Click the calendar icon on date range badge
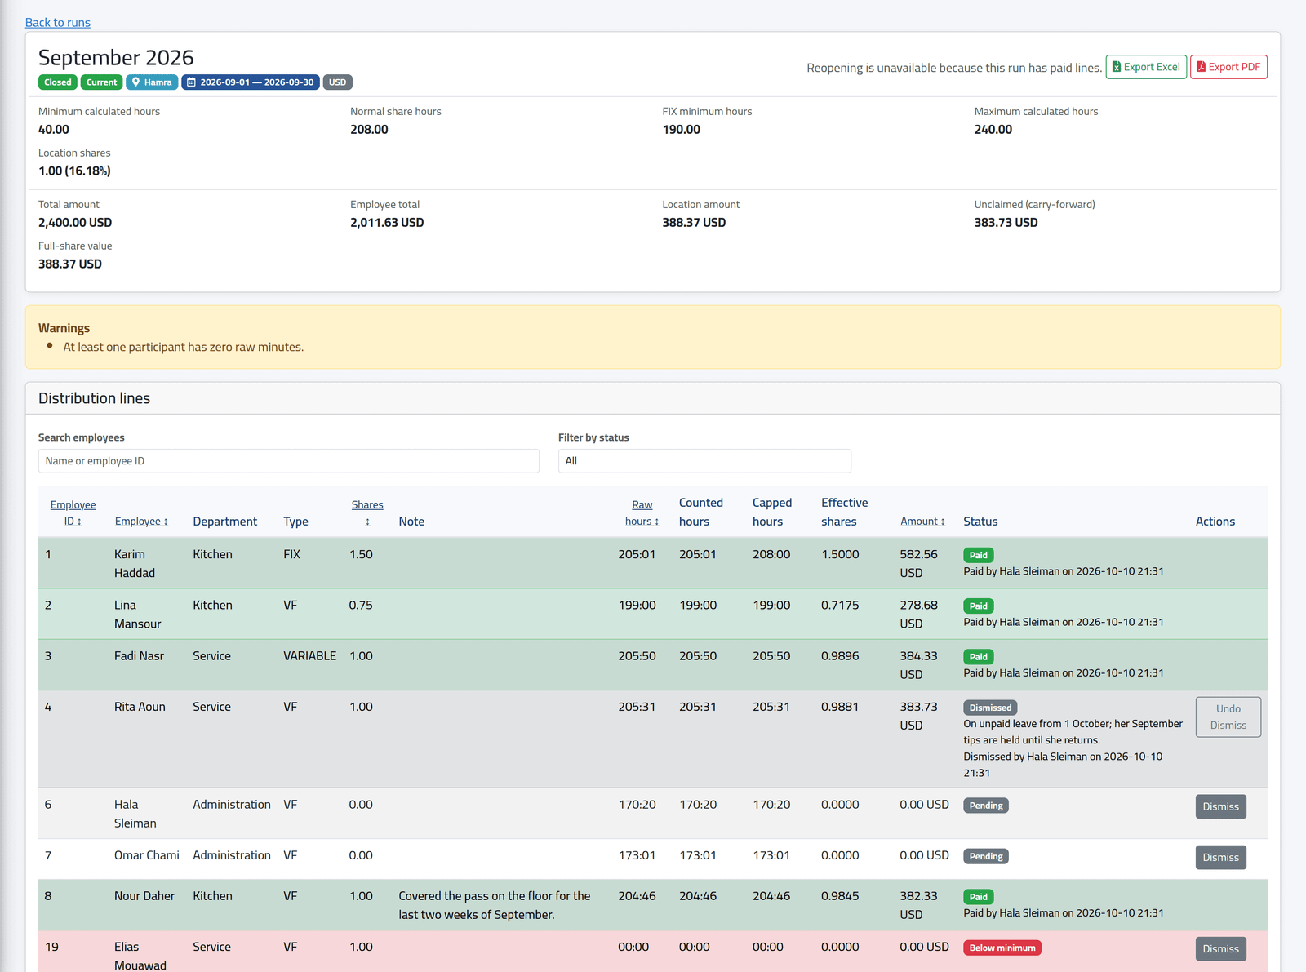The height and width of the screenshot is (972, 1306). coord(191,82)
